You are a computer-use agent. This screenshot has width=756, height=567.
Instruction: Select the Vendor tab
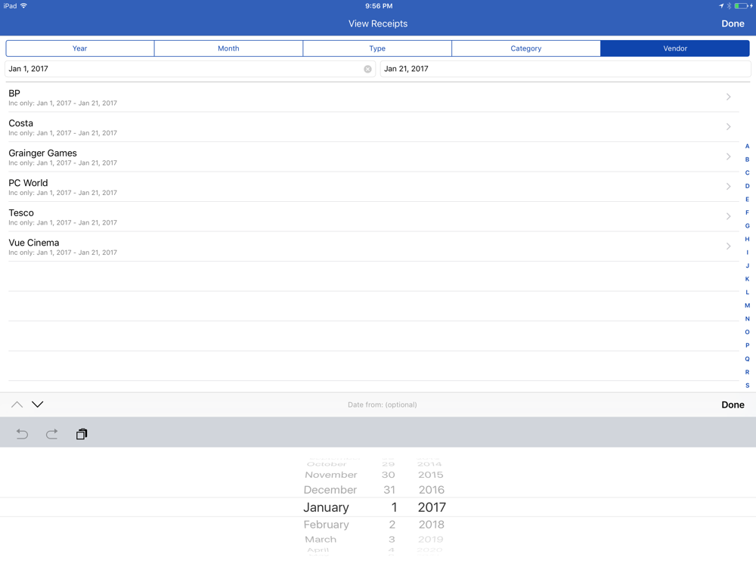[x=675, y=48]
